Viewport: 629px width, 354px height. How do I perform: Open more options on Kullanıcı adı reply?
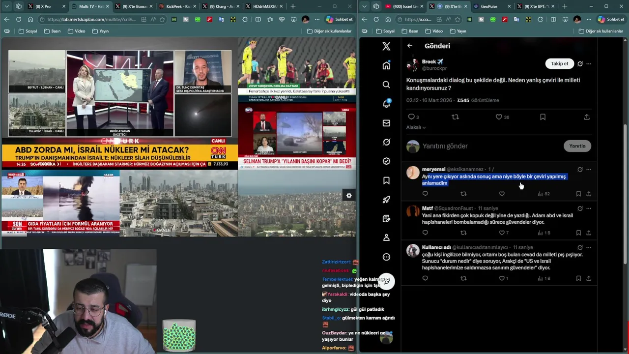[x=589, y=247]
